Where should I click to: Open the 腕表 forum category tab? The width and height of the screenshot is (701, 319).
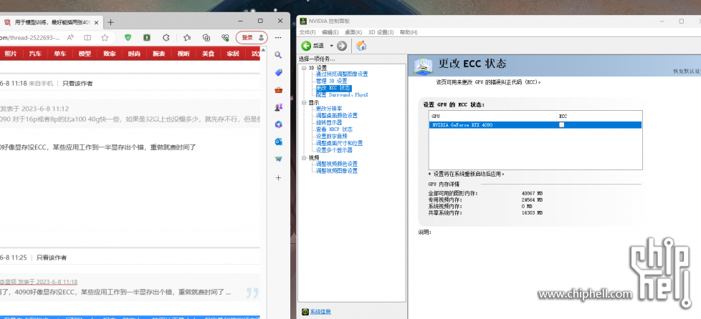click(158, 54)
